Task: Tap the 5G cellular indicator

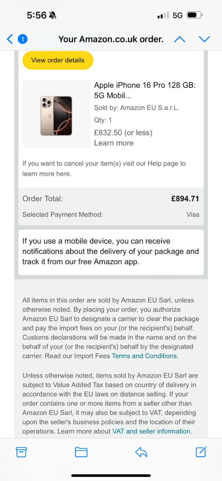Action: (x=178, y=15)
